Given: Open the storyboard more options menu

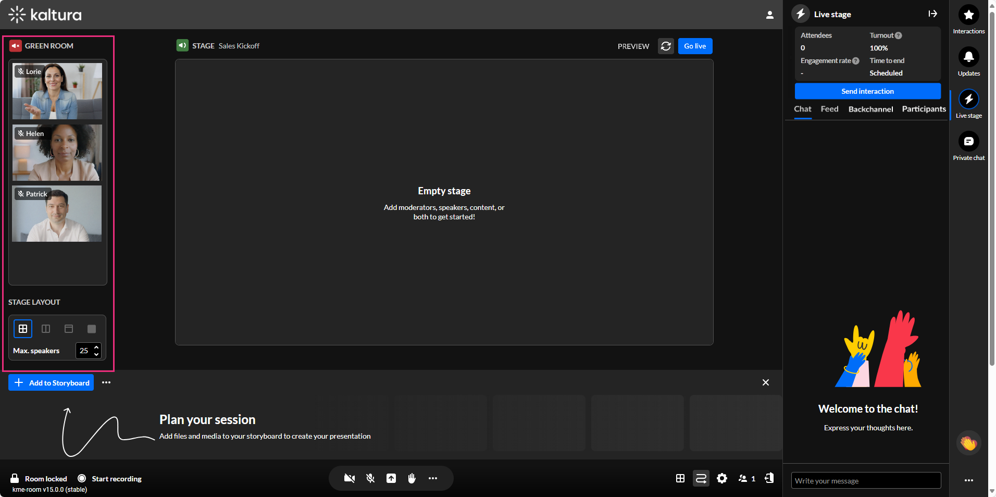Looking at the screenshot, I should click(106, 382).
